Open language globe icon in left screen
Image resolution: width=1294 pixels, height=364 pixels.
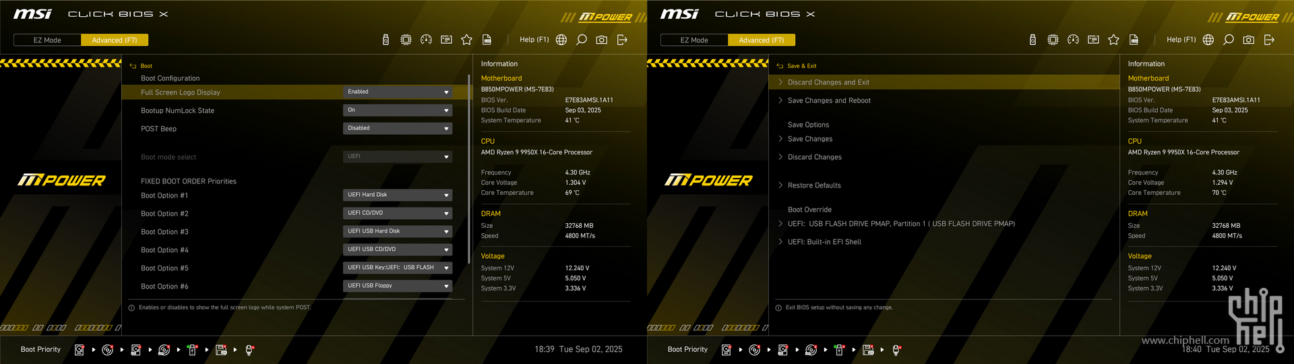(x=561, y=40)
